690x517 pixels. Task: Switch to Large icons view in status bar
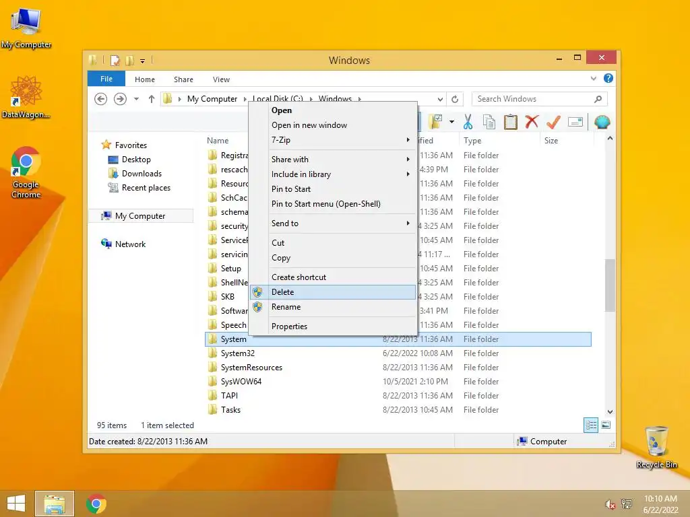tap(606, 425)
